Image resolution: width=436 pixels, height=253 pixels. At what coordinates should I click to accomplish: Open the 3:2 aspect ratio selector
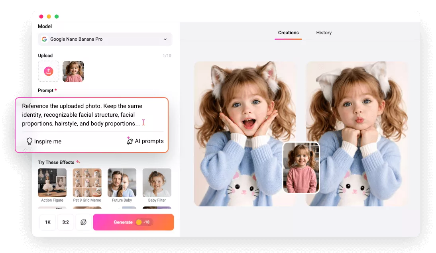[65, 222]
